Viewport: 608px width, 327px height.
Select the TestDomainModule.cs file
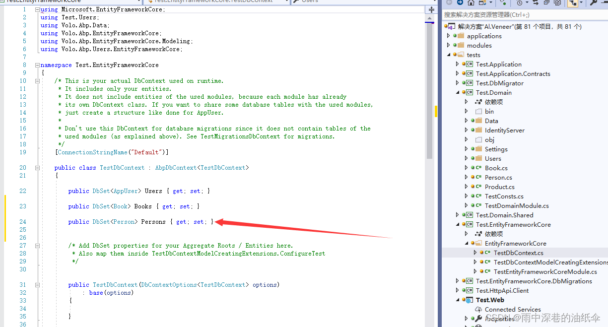tap(517, 205)
